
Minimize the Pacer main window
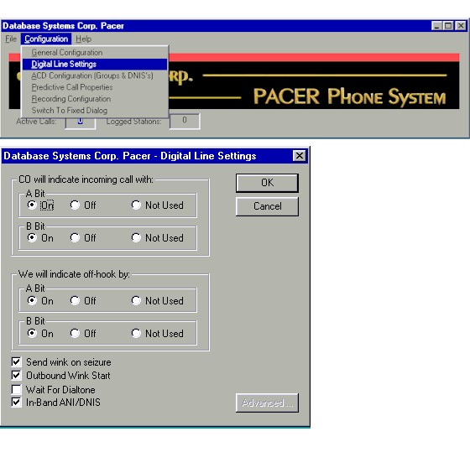(x=436, y=26)
